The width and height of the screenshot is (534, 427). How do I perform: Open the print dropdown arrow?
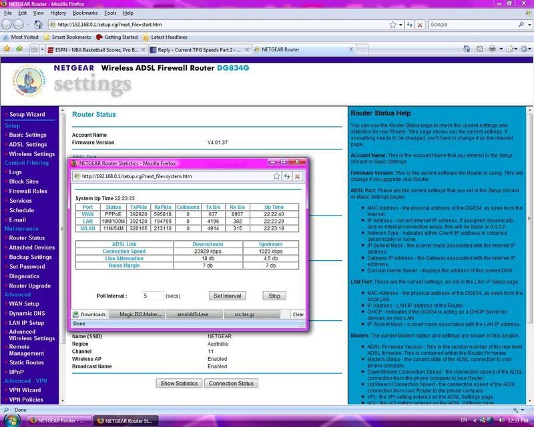(501, 49)
